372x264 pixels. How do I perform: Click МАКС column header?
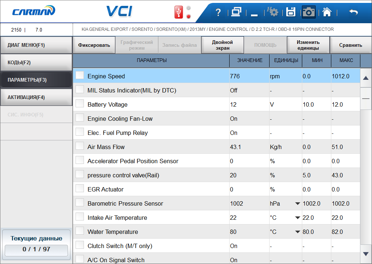pos(346,60)
